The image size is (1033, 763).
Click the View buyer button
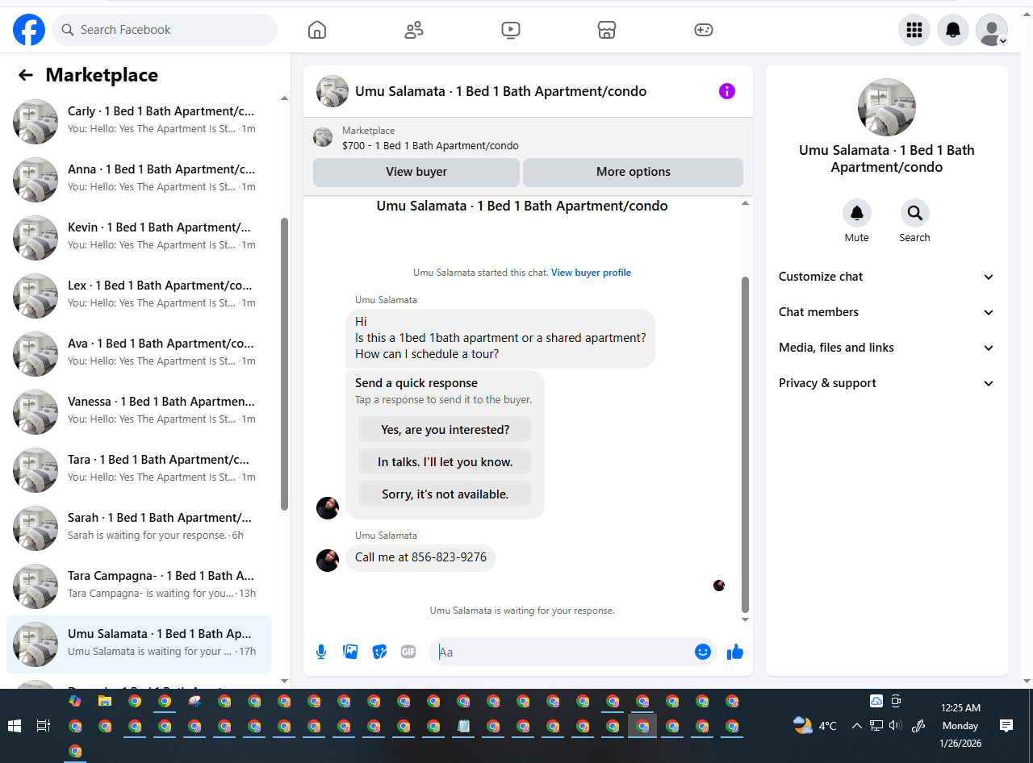[x=416, y=172]
